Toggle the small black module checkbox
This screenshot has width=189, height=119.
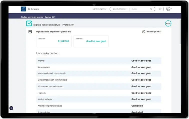(30, 32)
